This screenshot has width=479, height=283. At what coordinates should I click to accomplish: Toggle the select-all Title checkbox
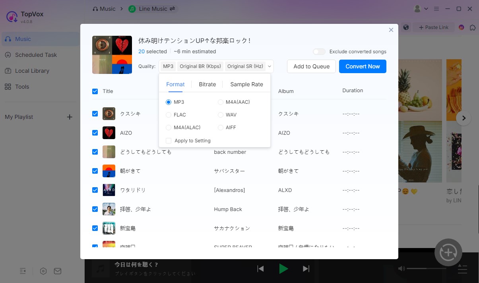95,91
